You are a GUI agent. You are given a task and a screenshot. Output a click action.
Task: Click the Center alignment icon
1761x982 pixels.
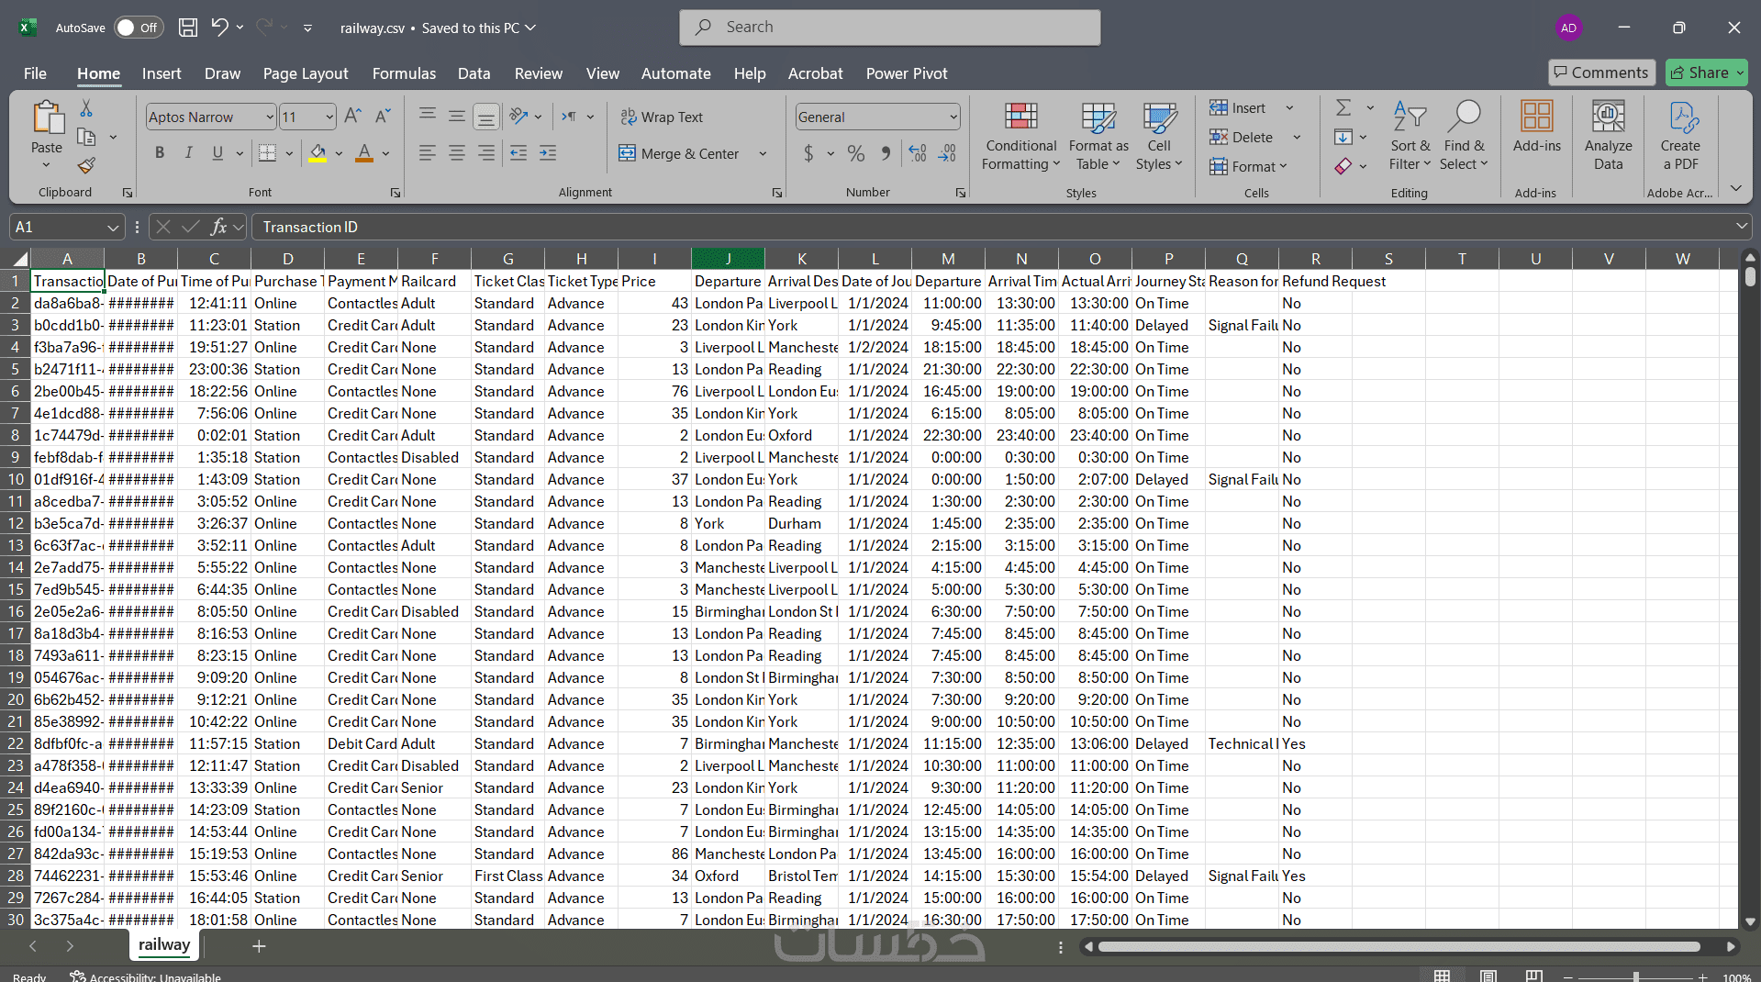457,153
